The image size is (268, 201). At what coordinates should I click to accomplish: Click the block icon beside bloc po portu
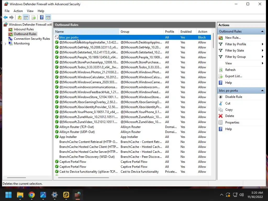pos(57,37)
